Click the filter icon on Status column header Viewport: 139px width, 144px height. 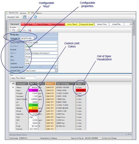(x=84, y=84)
